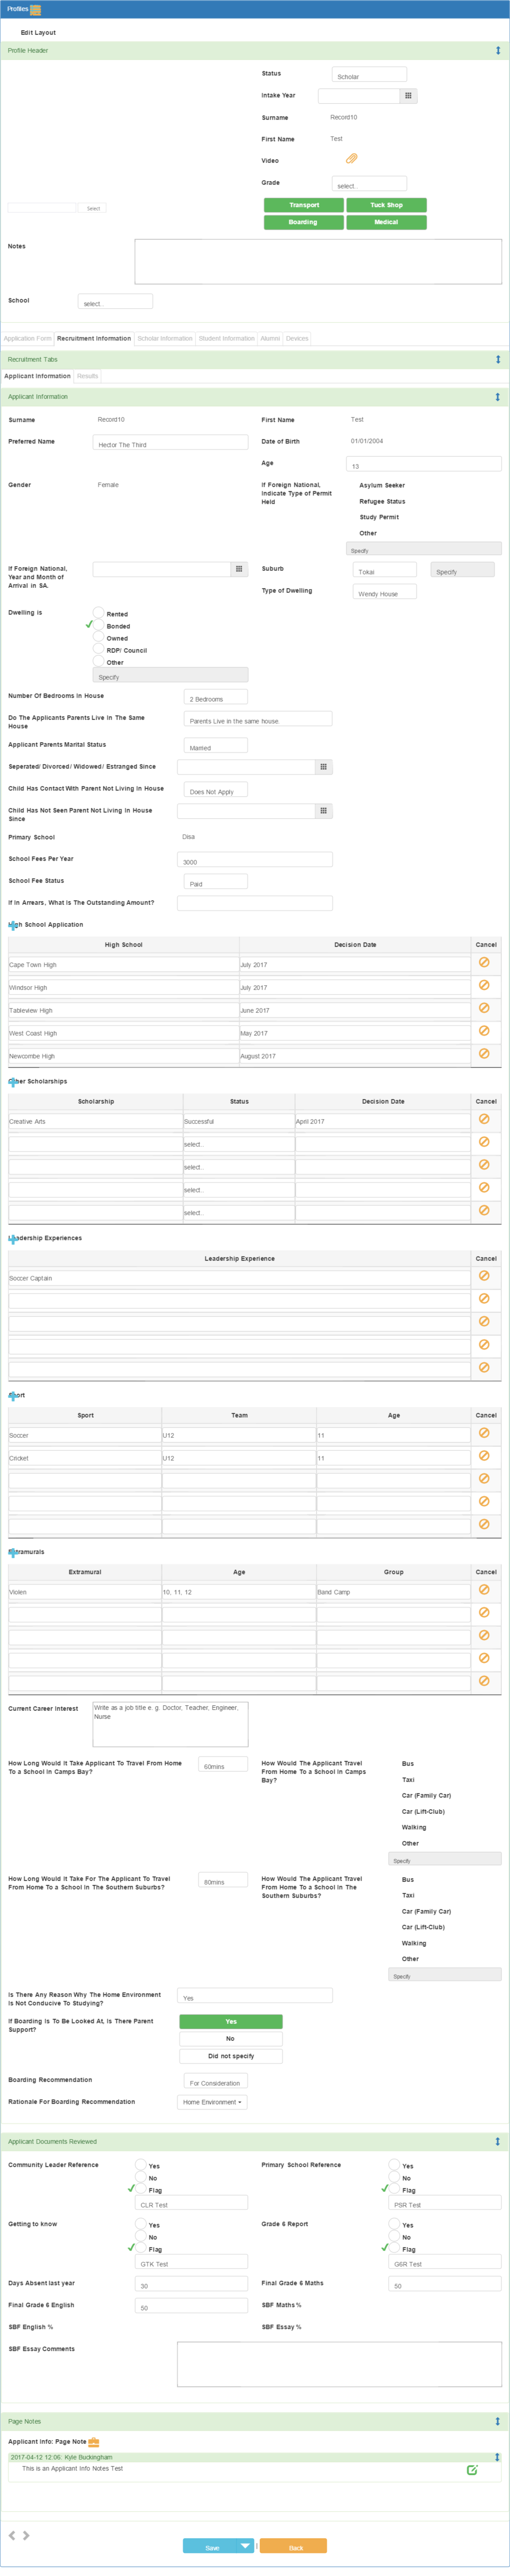Select the Owned dwelling option
This screenshot has height=2576, width=510.
(x=98, y=636)
